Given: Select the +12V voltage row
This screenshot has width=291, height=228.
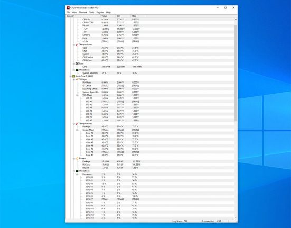Looking at the screenshot, I should click(x=151, y=29).
